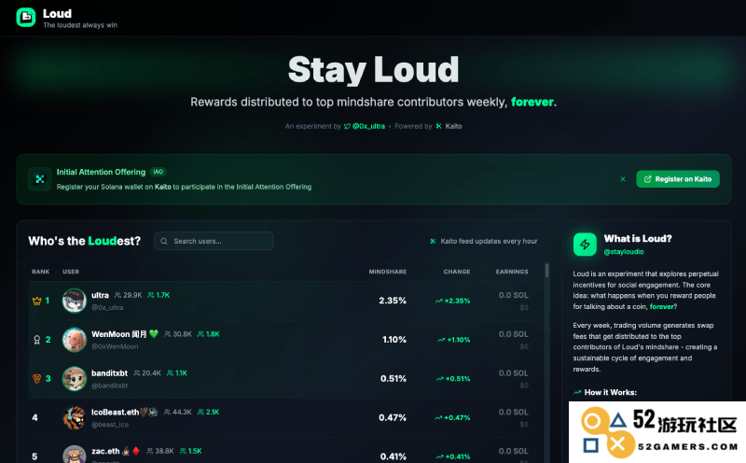
Task: Dismiss the Initial Attention Offering banner
Action: coord(623,179)
